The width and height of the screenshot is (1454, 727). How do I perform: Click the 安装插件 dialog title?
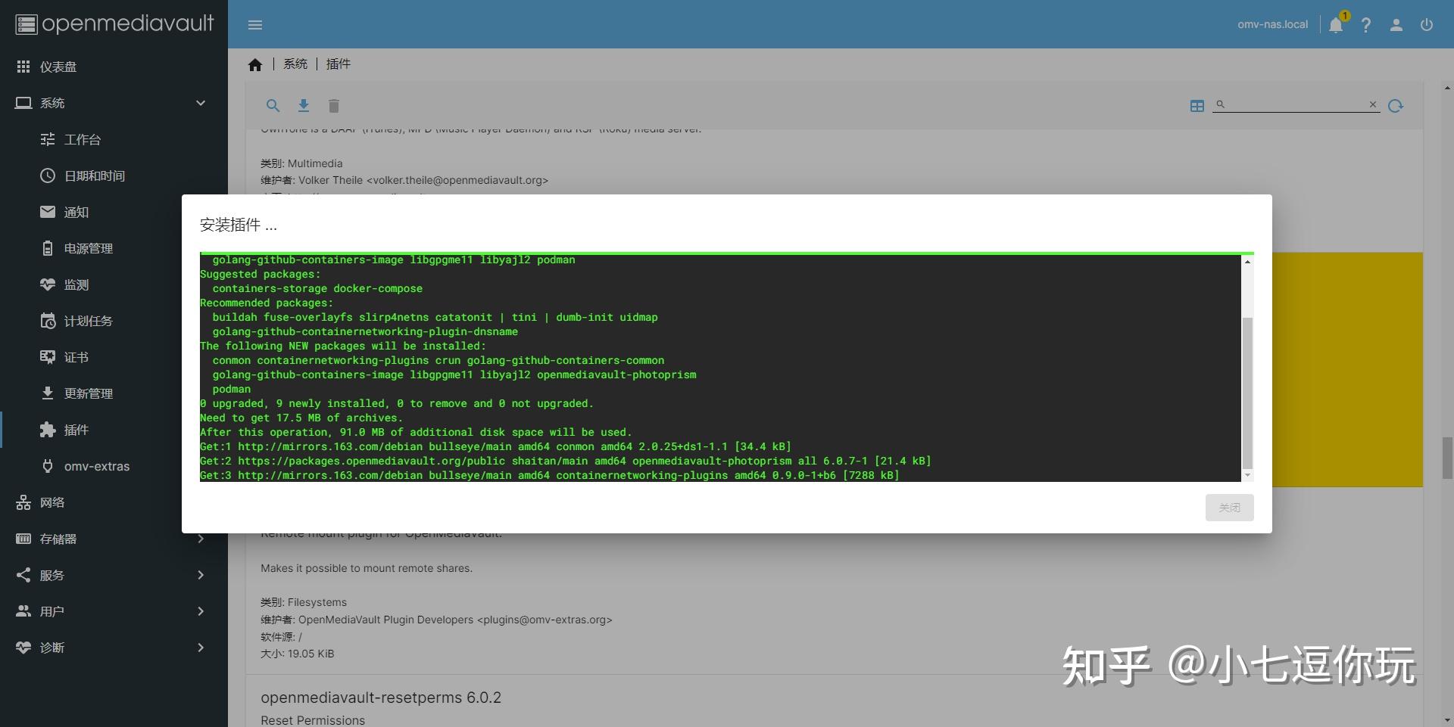[239, 225]
